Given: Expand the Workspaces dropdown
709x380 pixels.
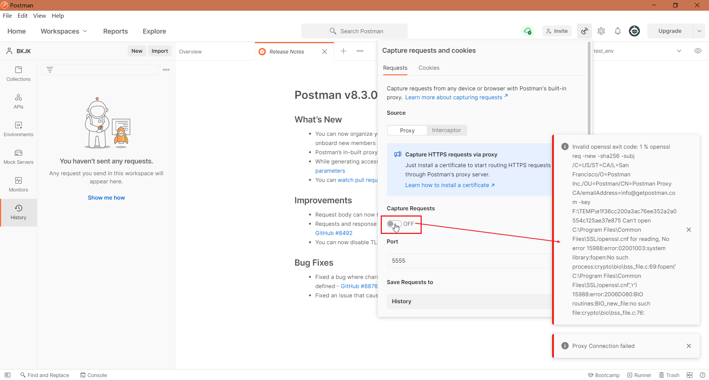Looking at the screenshot, I should (64, 31).
